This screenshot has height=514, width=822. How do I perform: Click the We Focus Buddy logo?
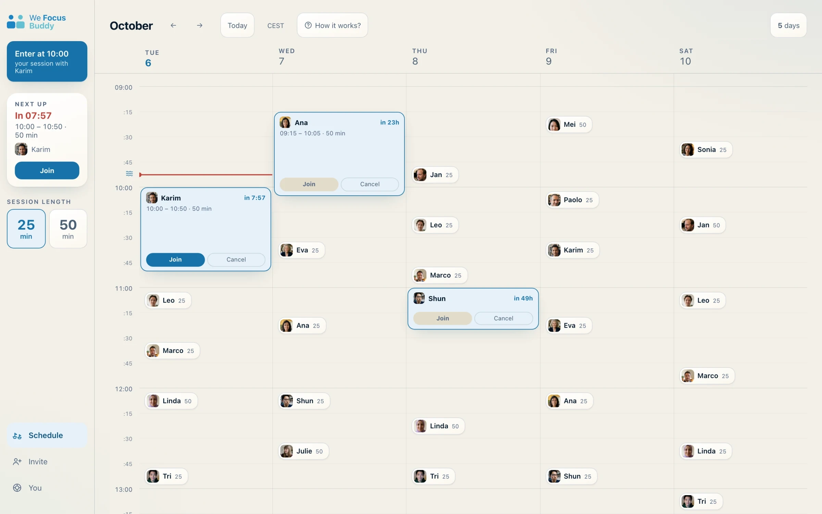pos(37,22)
